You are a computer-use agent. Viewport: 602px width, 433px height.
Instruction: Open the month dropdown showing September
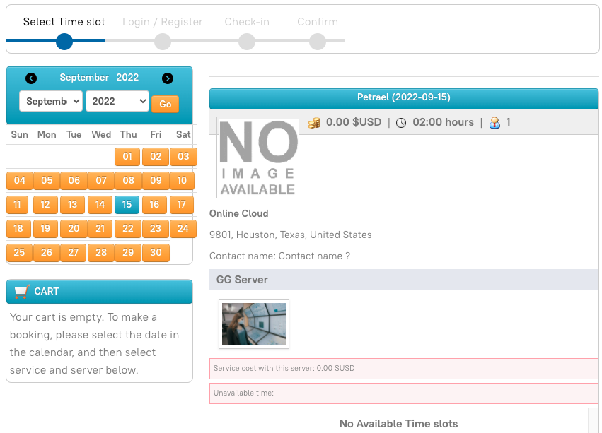[51, 101]
